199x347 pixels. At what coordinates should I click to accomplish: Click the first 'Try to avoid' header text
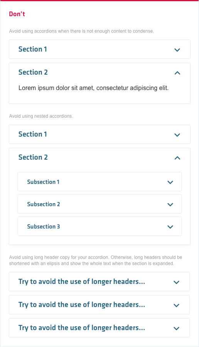point(82,282)
